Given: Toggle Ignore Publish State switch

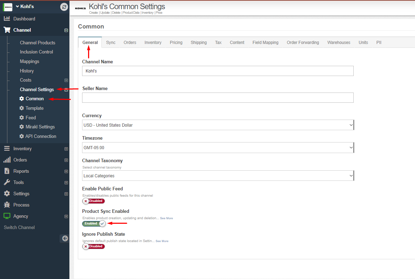Looking at the screenshot, I should pos(93,246).
